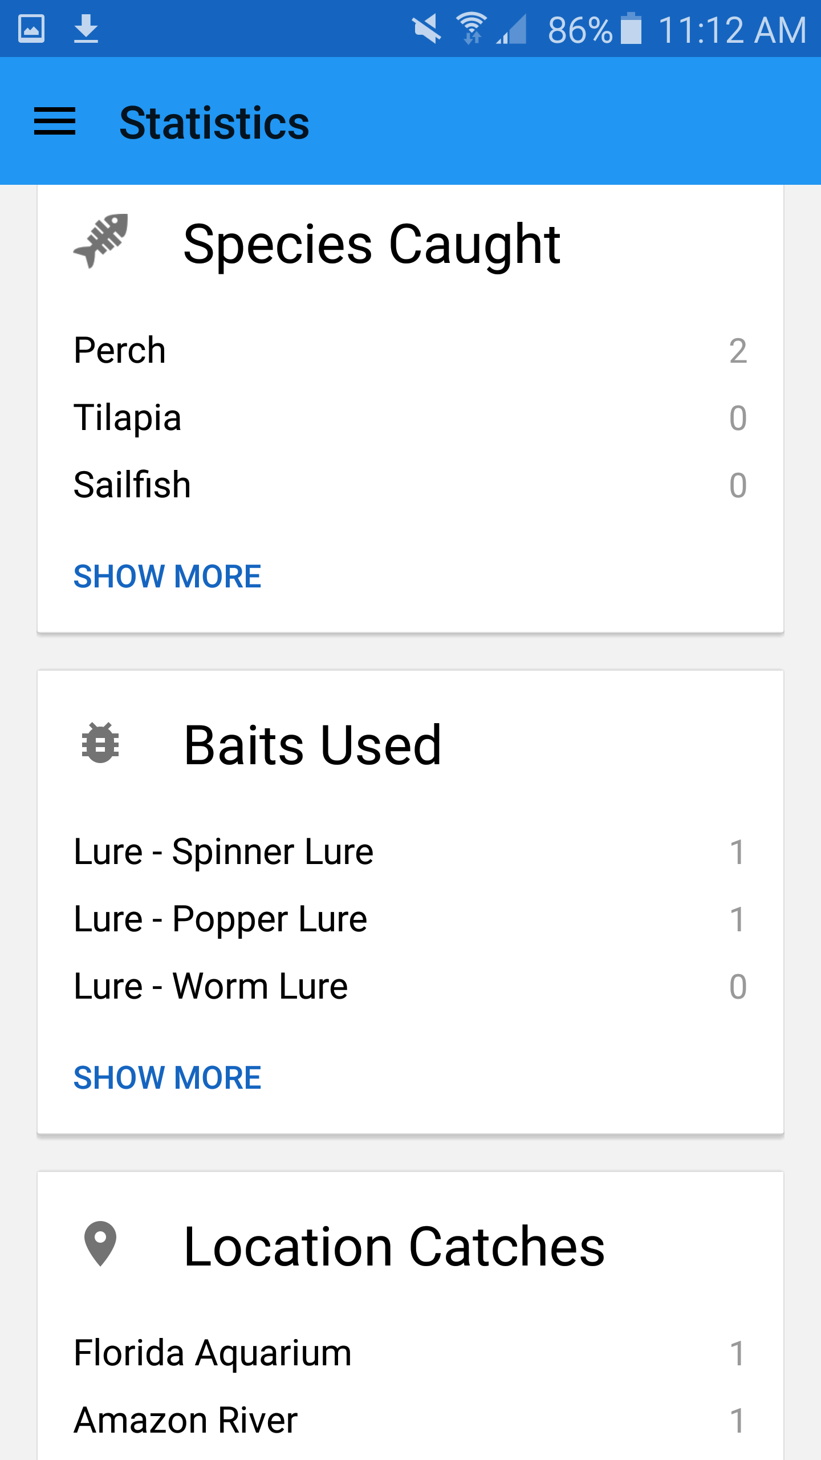Open Florida Aquarium location entry
This screenshot has height=1460, width=821.
click(x=410, y=1353)
